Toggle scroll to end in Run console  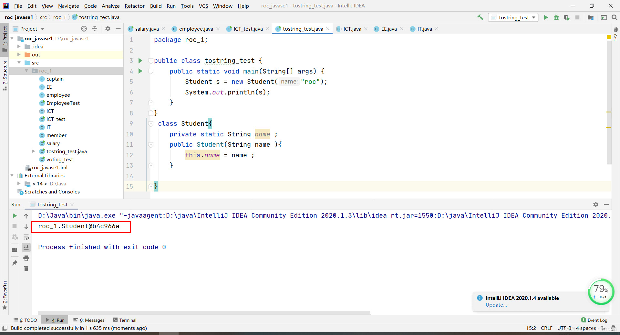pyautogui.click(x=26, y=247)
